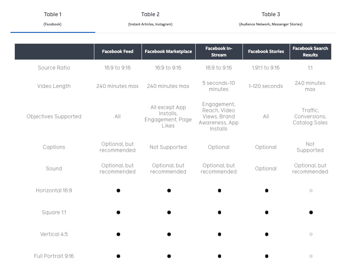Screen dimensions: 353x270
Task: Click Stories Square 1:1 dot
Action: tap(266, 213)
